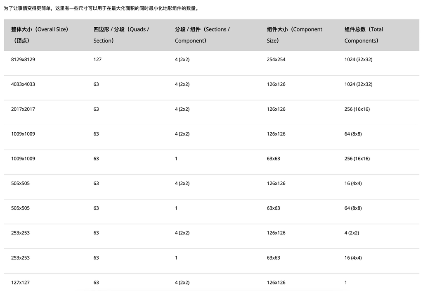The image size is (423, 291).
Task: Click the introductory sentence above the table
Action: tap(102, 8)
